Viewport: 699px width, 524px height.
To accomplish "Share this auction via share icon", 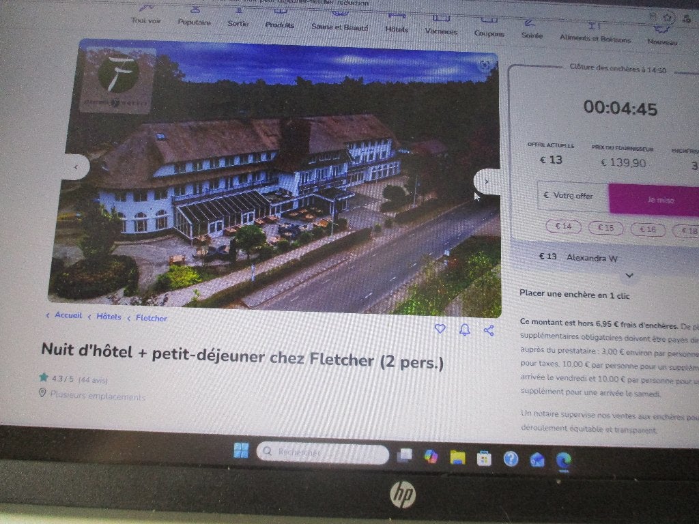I will 489,330.
